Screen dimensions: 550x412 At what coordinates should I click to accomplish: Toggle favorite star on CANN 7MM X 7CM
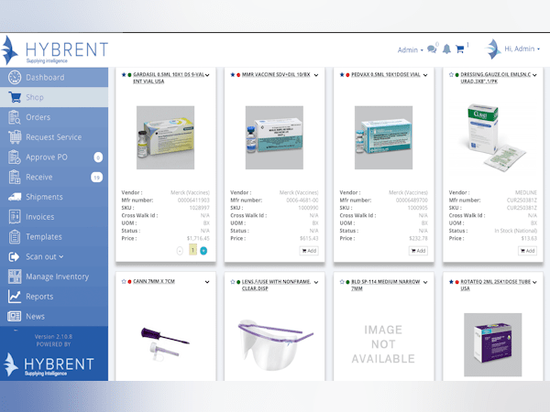click(122, 281)
